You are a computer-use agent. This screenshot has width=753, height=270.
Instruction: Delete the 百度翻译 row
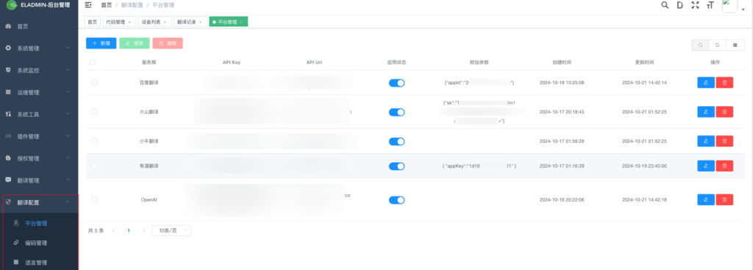pyautogui.click(x=724, y=82)
